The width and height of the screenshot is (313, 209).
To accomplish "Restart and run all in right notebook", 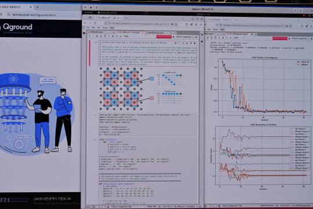I will (x=230, y=38).
